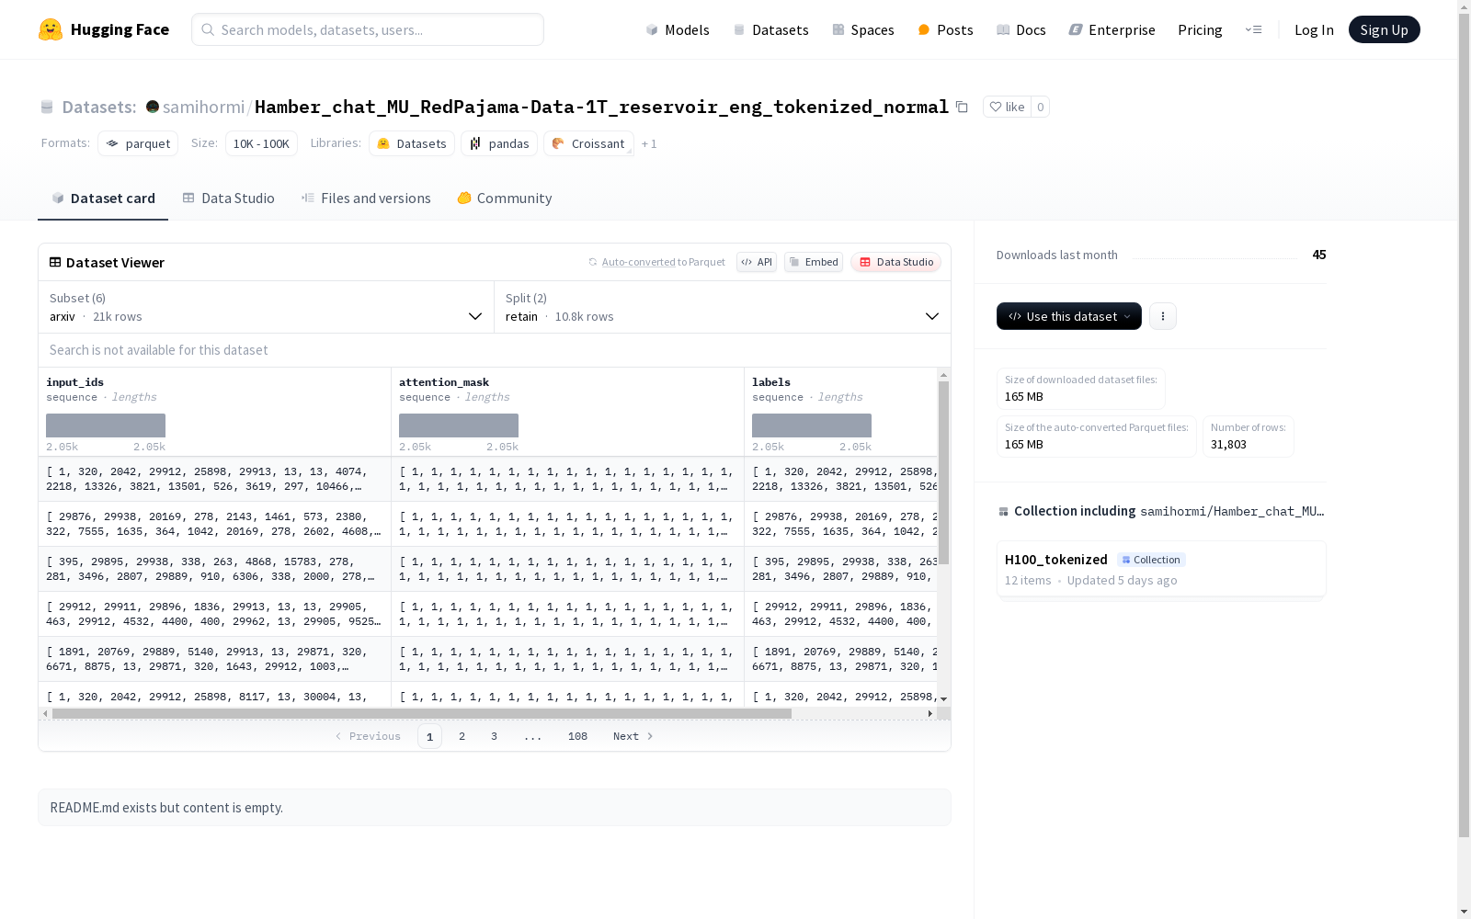
Task: Open Posts page
Action: tap(945, 29)
